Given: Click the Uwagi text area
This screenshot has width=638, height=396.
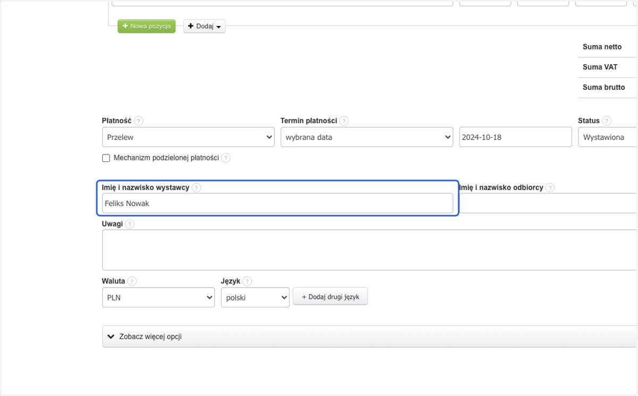Looking at the screenshot, I should click(370, 250).
